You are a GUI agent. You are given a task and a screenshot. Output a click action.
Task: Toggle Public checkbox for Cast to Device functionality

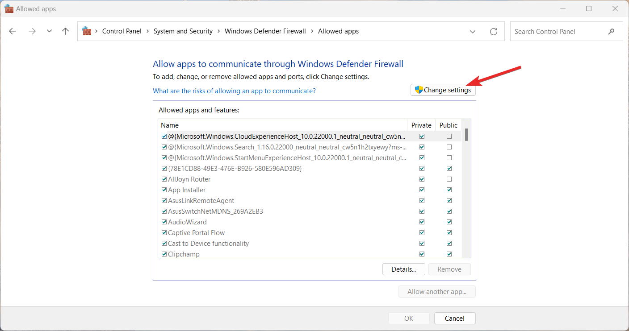[449, 243]
